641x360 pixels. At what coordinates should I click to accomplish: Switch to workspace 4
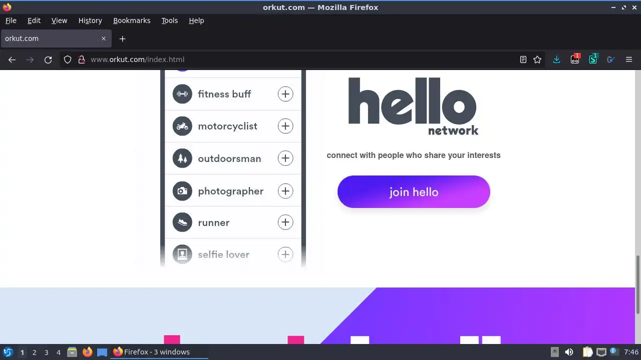[x=58, y=352]
